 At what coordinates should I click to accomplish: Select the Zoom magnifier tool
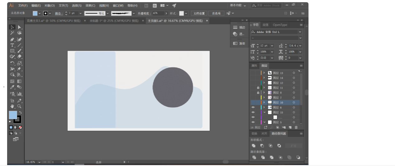point(19,106)
